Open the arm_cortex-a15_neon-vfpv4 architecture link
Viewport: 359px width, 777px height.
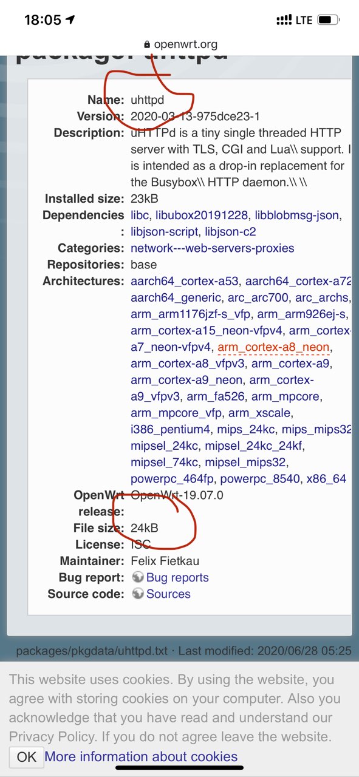click(x=207, y=331)
